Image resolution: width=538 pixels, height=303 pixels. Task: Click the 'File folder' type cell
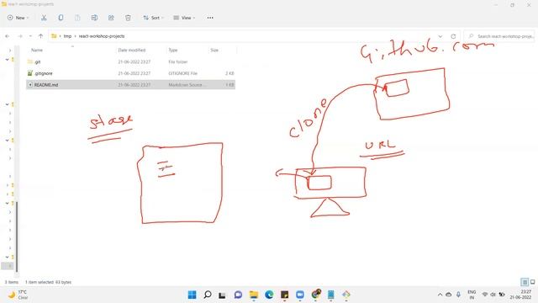click(x=178, y=61)
